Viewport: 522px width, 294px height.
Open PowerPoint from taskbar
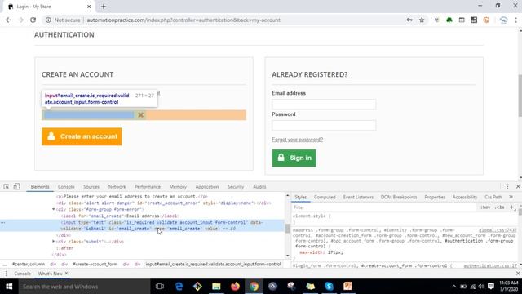tap(347, 287)
